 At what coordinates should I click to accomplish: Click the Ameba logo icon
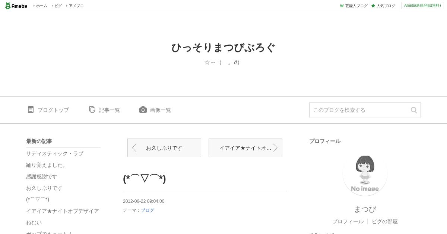coord(7,6)
